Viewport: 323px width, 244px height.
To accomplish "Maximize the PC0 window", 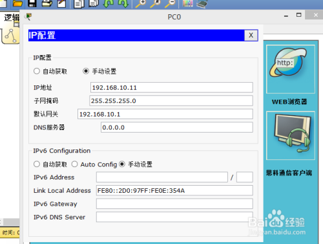I will tap(299, 15).
